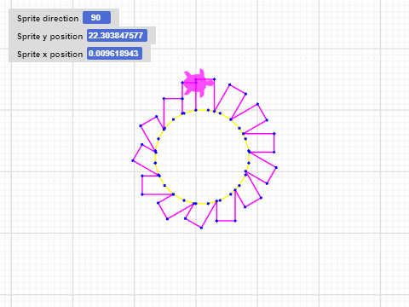Click the pink turtle sprite
This screenshot has width=409, height=307.
199,83
